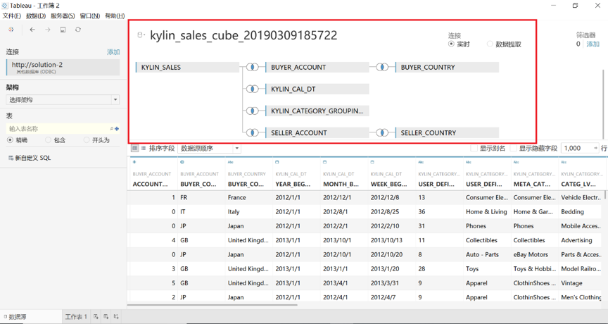
Task: Open the 文件(F) menu
Action: click(12, 16)
